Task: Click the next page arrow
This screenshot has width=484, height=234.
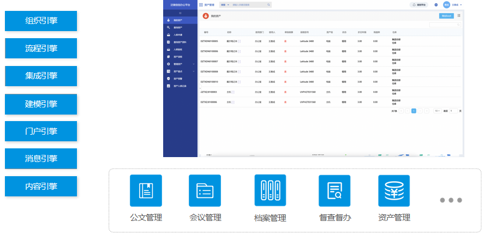Action: pyautogui.click(x=420, y=111)
